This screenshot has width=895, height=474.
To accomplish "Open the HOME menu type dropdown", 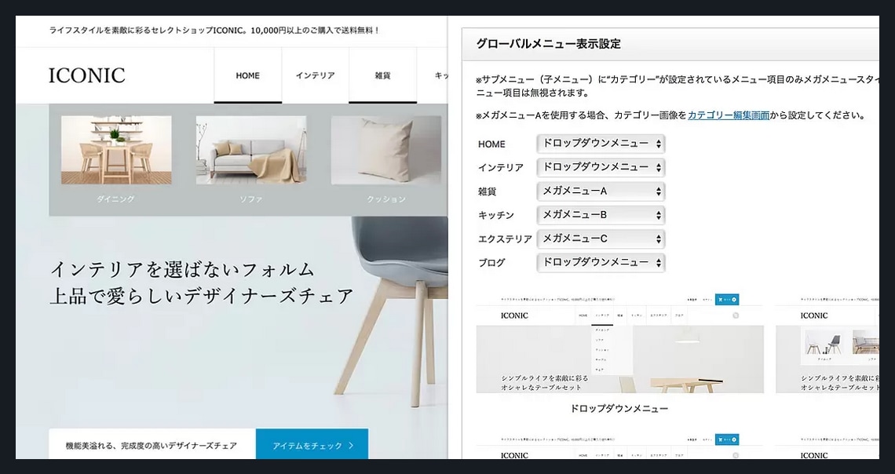I will 601,144.
